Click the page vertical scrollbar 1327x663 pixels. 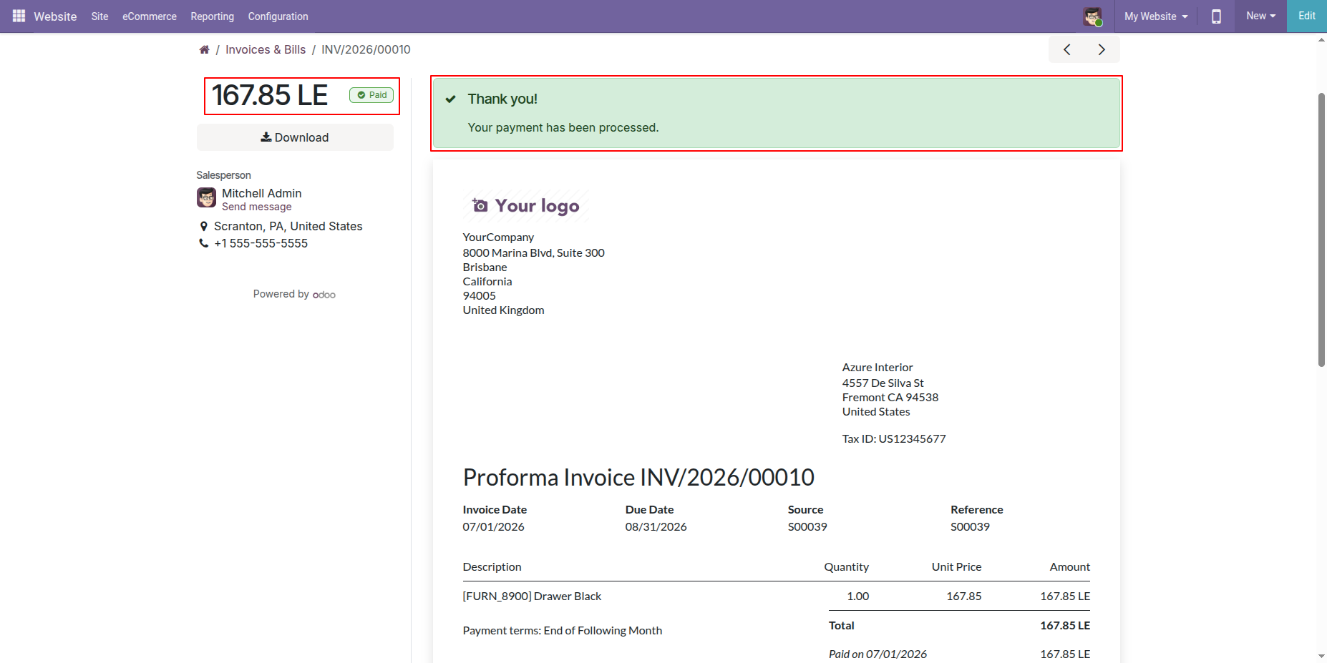(x=1321, y=229)
